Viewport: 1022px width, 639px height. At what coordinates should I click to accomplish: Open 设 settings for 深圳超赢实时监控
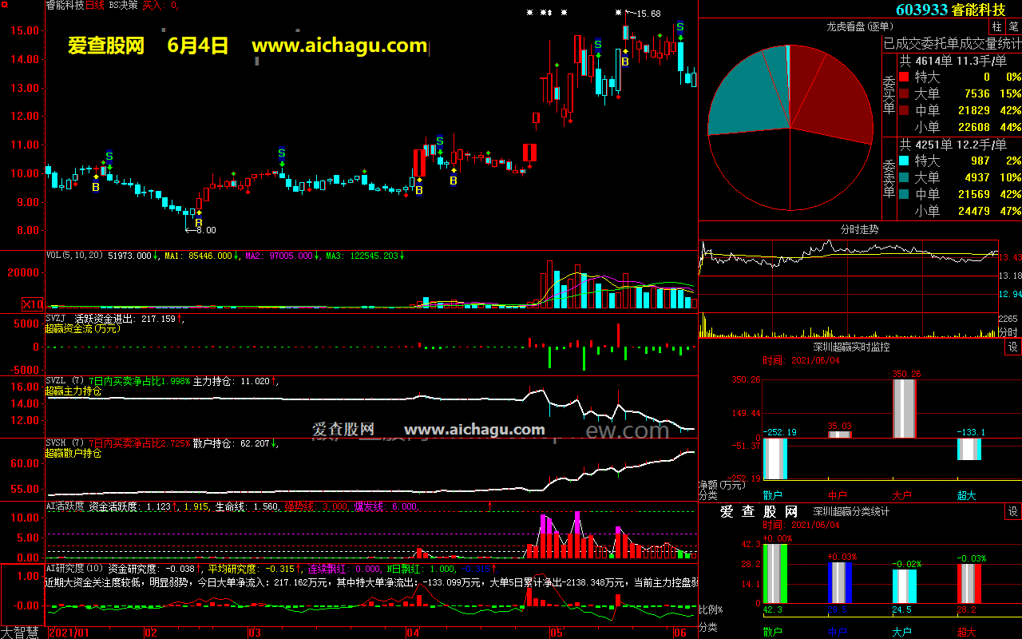pyautogui.click(x=1012, y=347)
